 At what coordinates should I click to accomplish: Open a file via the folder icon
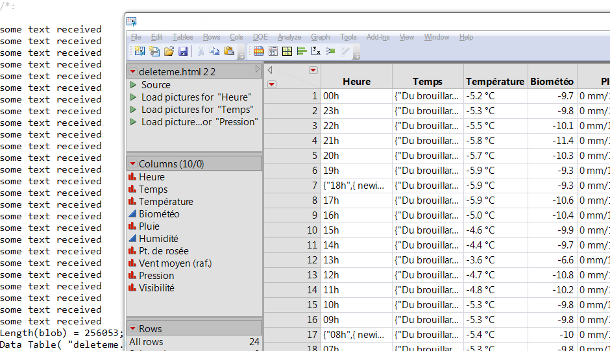click(x=169, y=51)
